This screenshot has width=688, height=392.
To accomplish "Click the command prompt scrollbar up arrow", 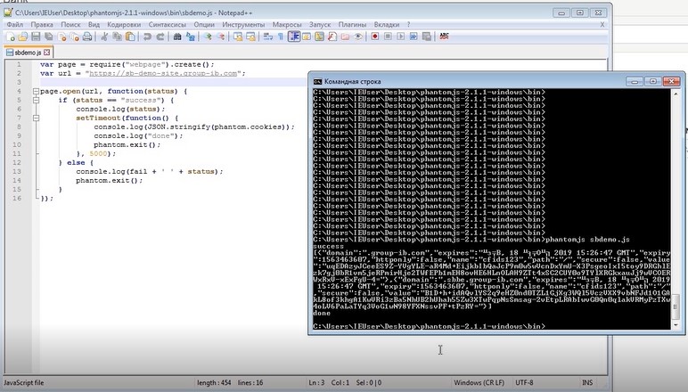I will click(x=676, y=94).
